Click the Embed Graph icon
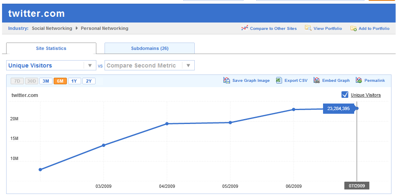396x196 pixels. tap(317, 80)
